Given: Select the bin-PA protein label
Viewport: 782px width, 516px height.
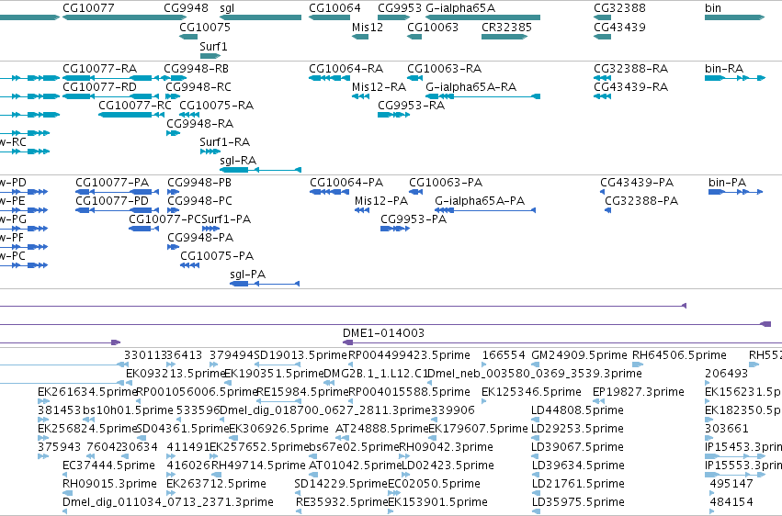Looking at the screenshot, I should (x=727, y=183).
